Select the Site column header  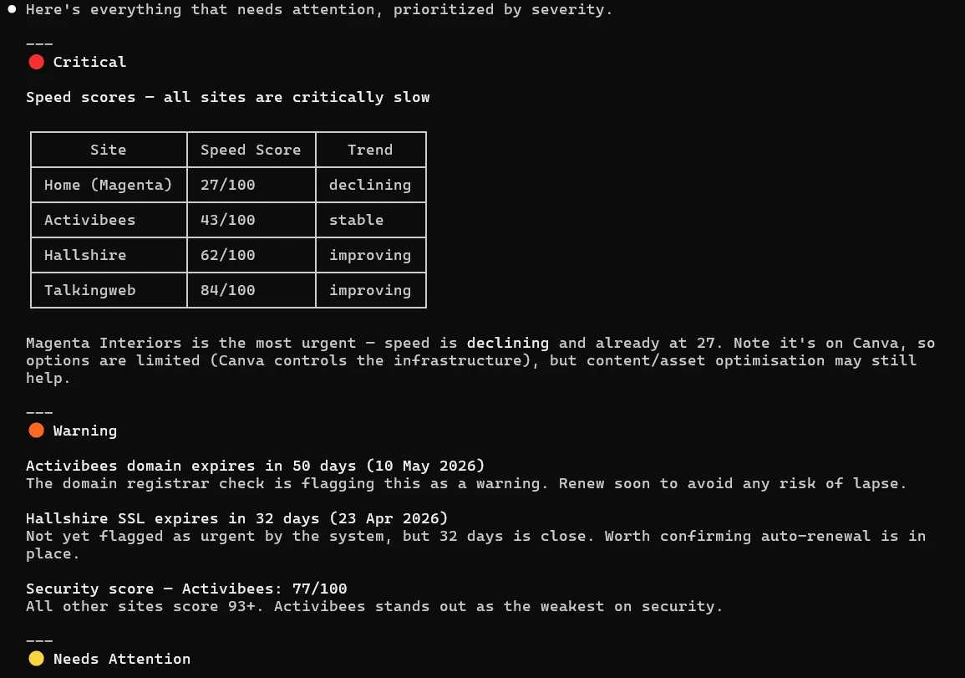click(x=109, y=150)
